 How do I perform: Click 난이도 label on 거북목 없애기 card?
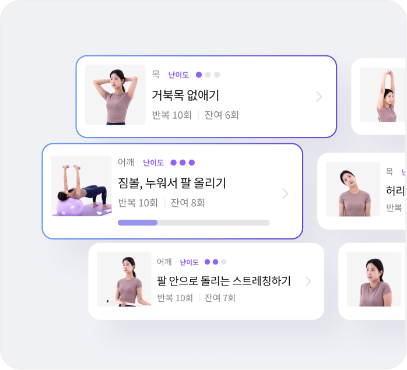click(x=178, y=75)
